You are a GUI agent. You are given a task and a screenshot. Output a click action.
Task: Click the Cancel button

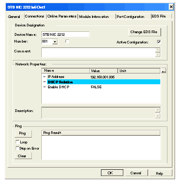point(136,173)
